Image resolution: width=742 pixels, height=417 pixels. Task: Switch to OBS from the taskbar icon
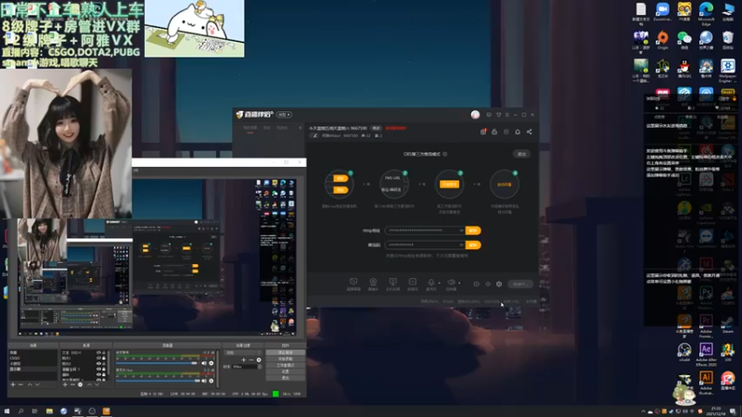[x=92, y=411]
